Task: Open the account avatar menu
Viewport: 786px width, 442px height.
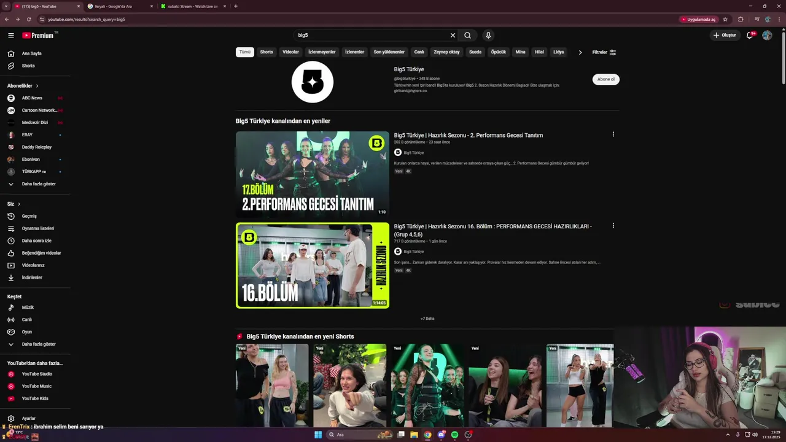Action: point(767,36)
